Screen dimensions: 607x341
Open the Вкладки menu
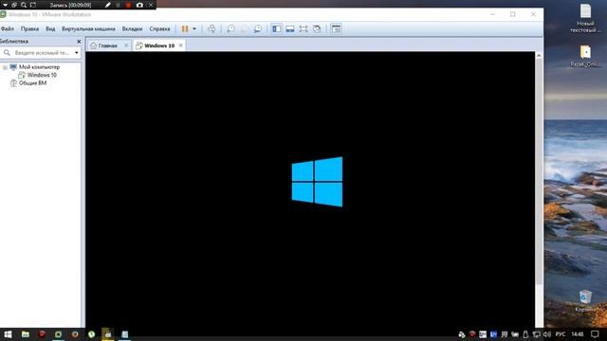pos(132,29)
